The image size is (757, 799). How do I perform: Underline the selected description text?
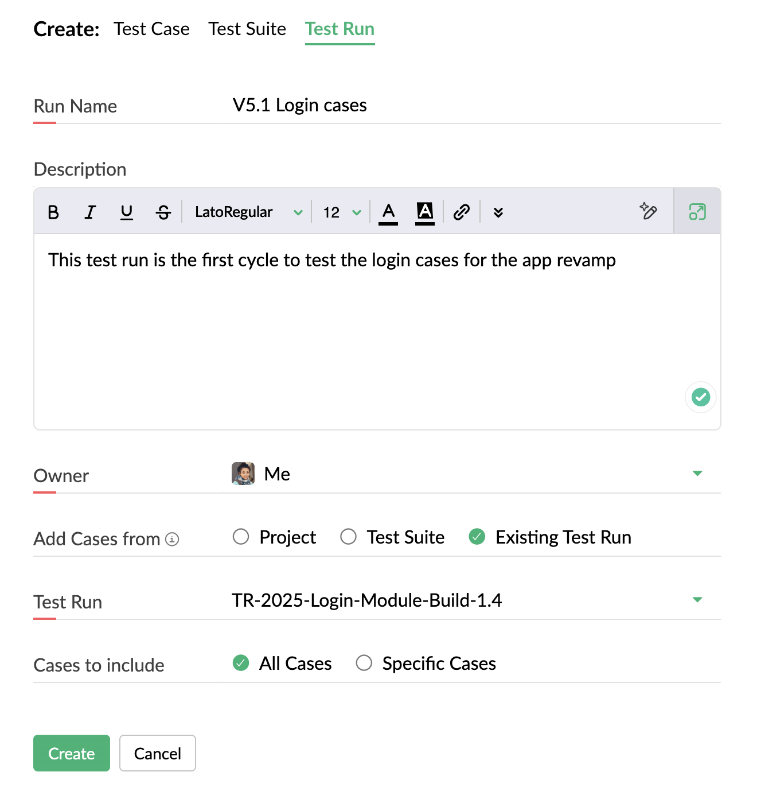point(127,212)
